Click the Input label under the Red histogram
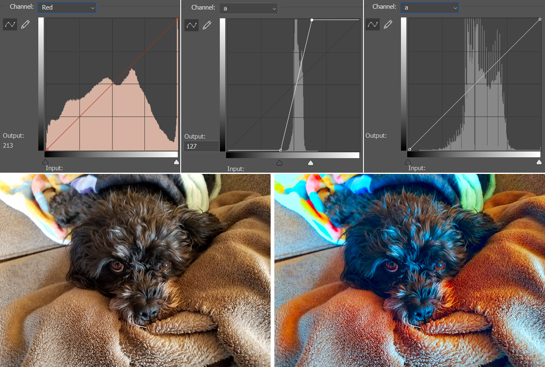This screenshot has height=367, width=545. coord(54,168)
